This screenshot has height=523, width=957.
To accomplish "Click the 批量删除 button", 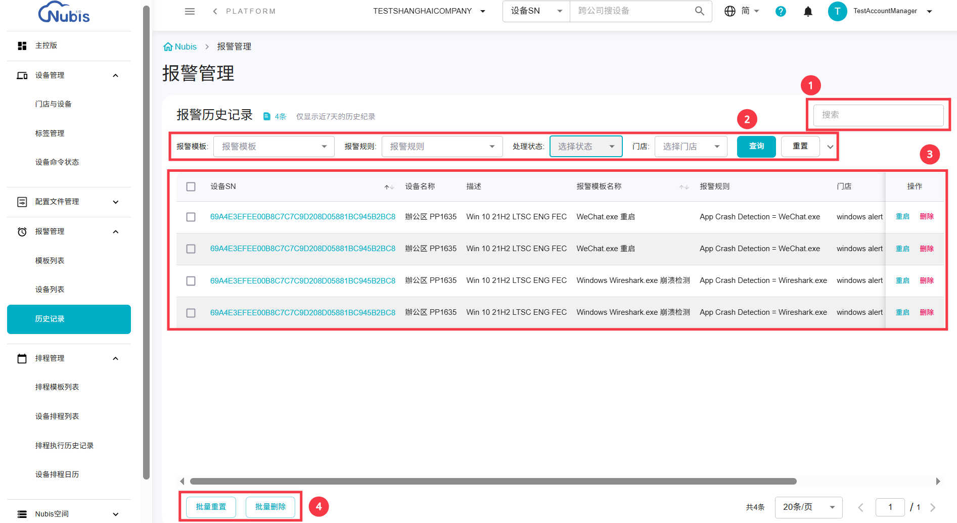I will click(270, 507).
